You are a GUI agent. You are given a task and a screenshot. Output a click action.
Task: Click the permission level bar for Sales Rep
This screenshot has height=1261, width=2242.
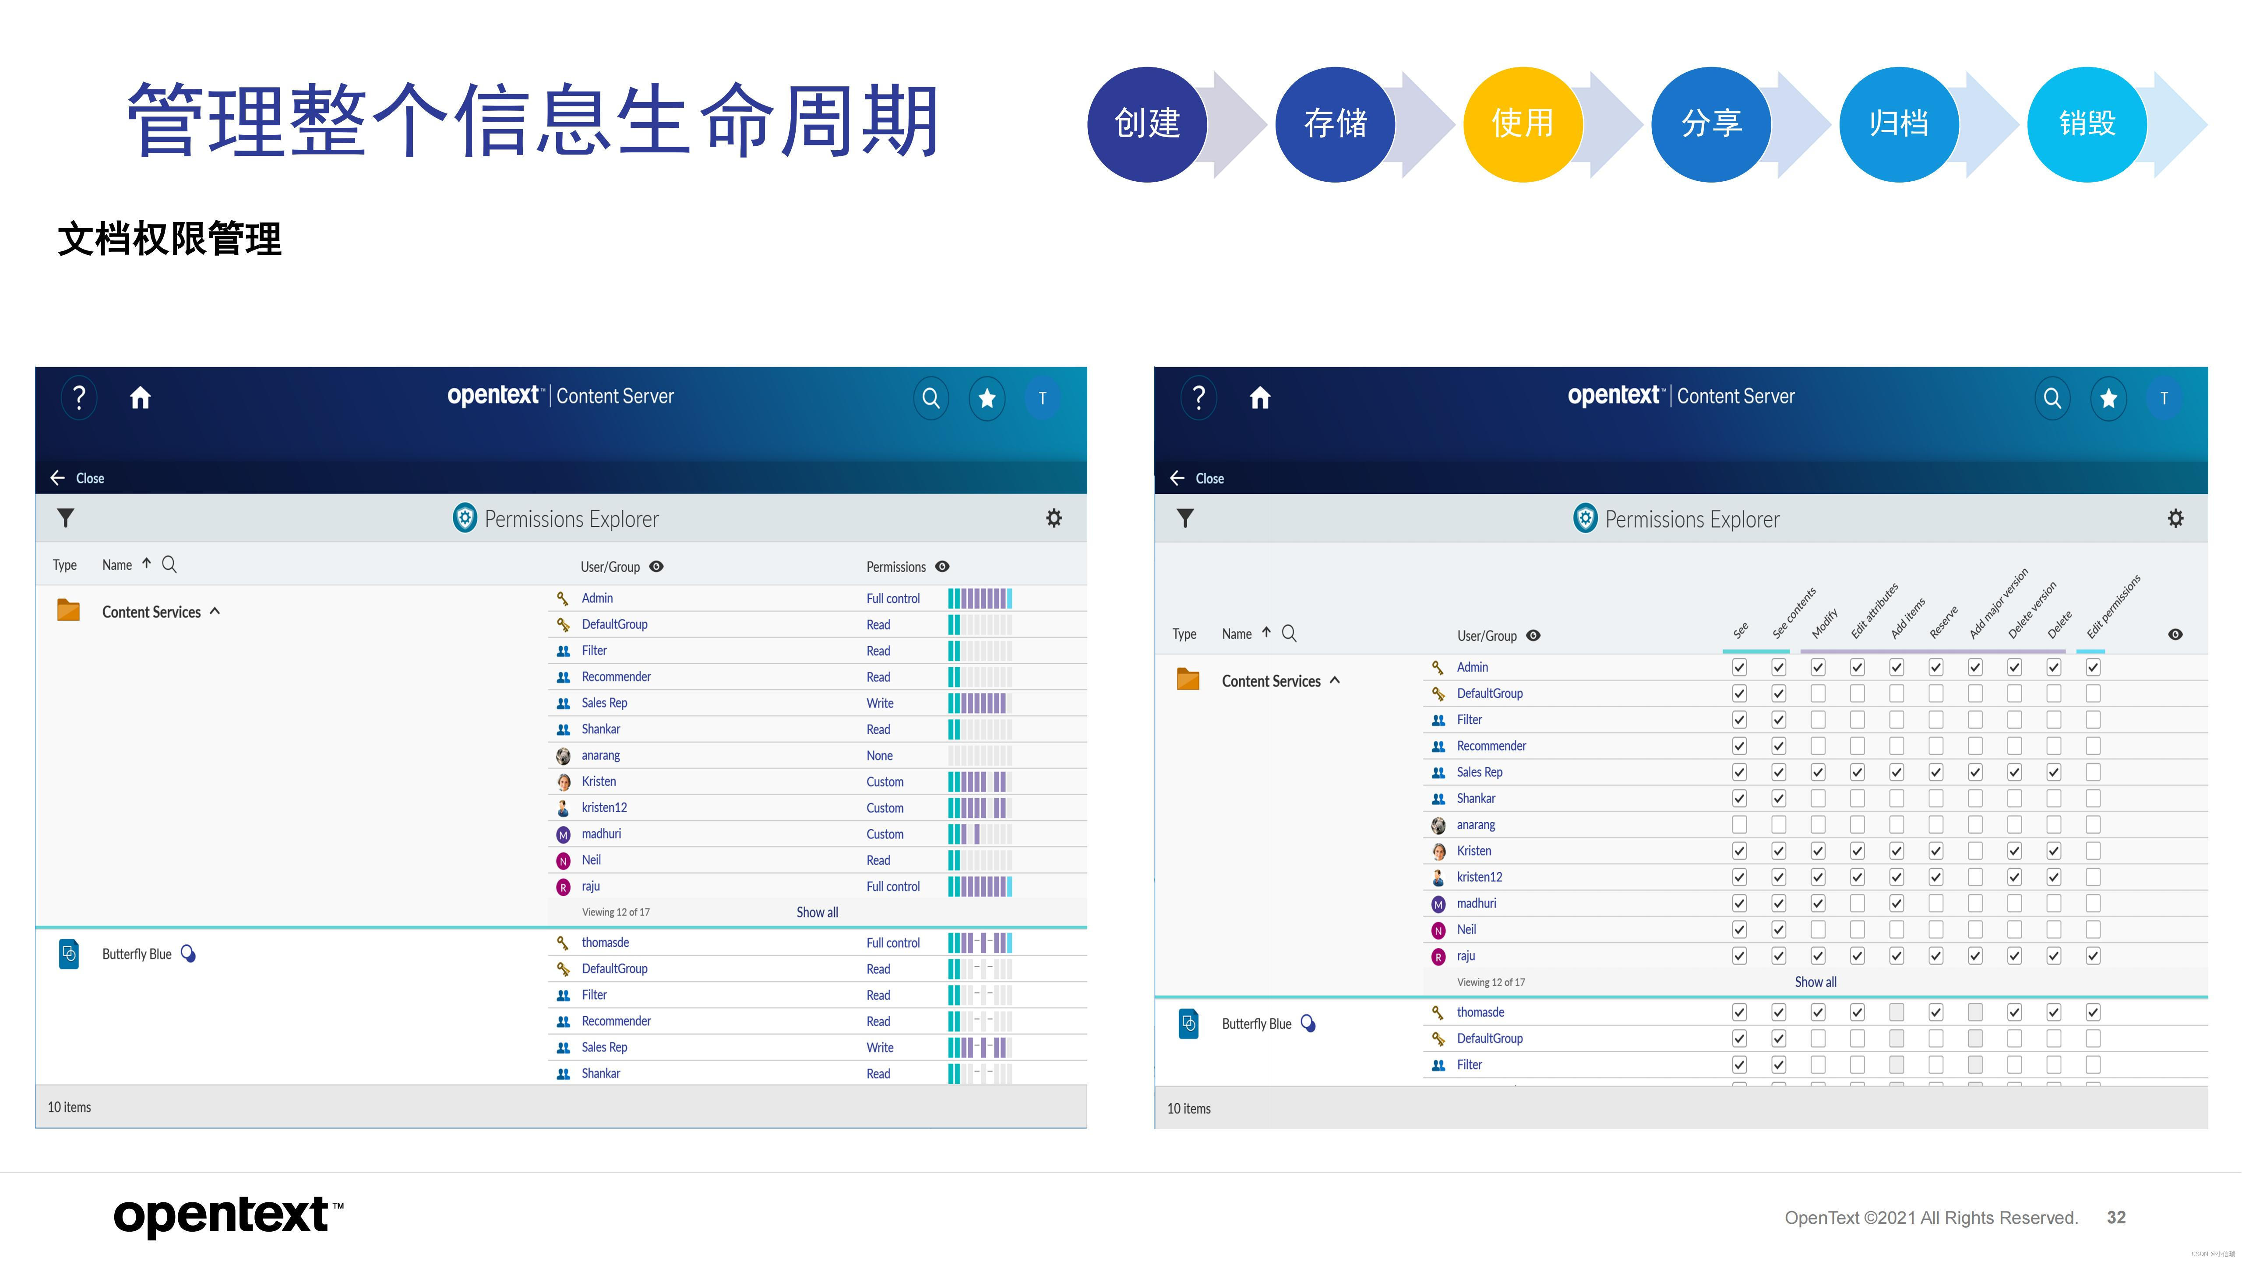pyautogui.click(x=979, y=703)
